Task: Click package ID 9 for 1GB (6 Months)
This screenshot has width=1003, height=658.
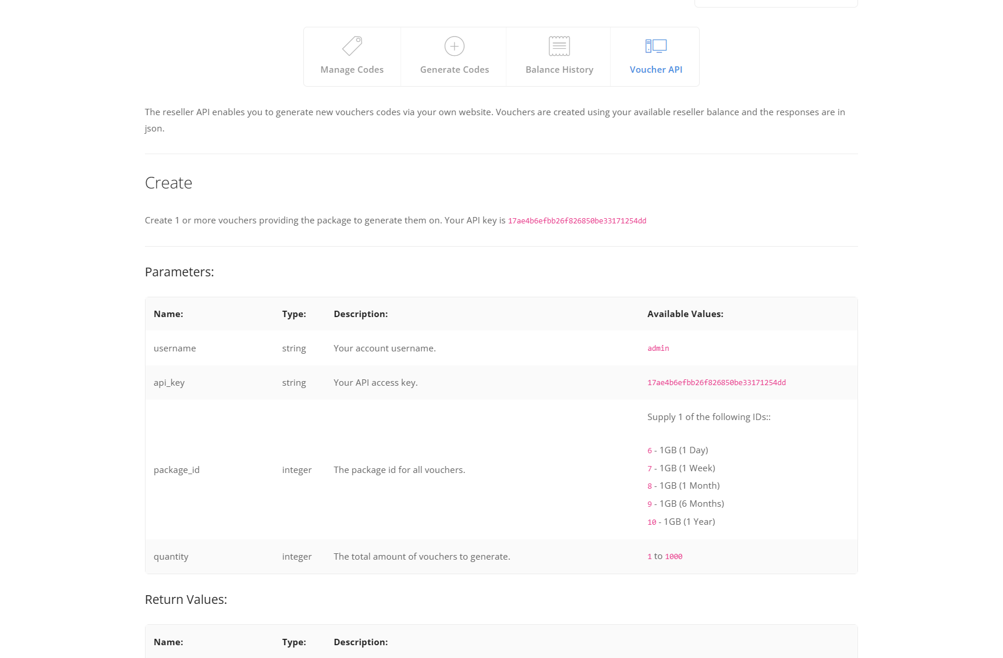Action: [x=650, y=504]
